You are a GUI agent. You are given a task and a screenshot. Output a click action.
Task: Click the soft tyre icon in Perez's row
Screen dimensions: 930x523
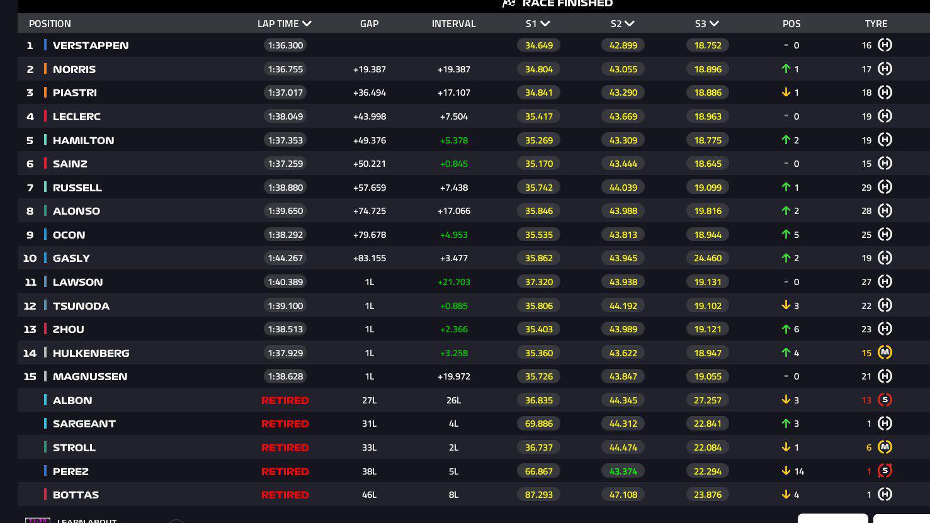885,471
